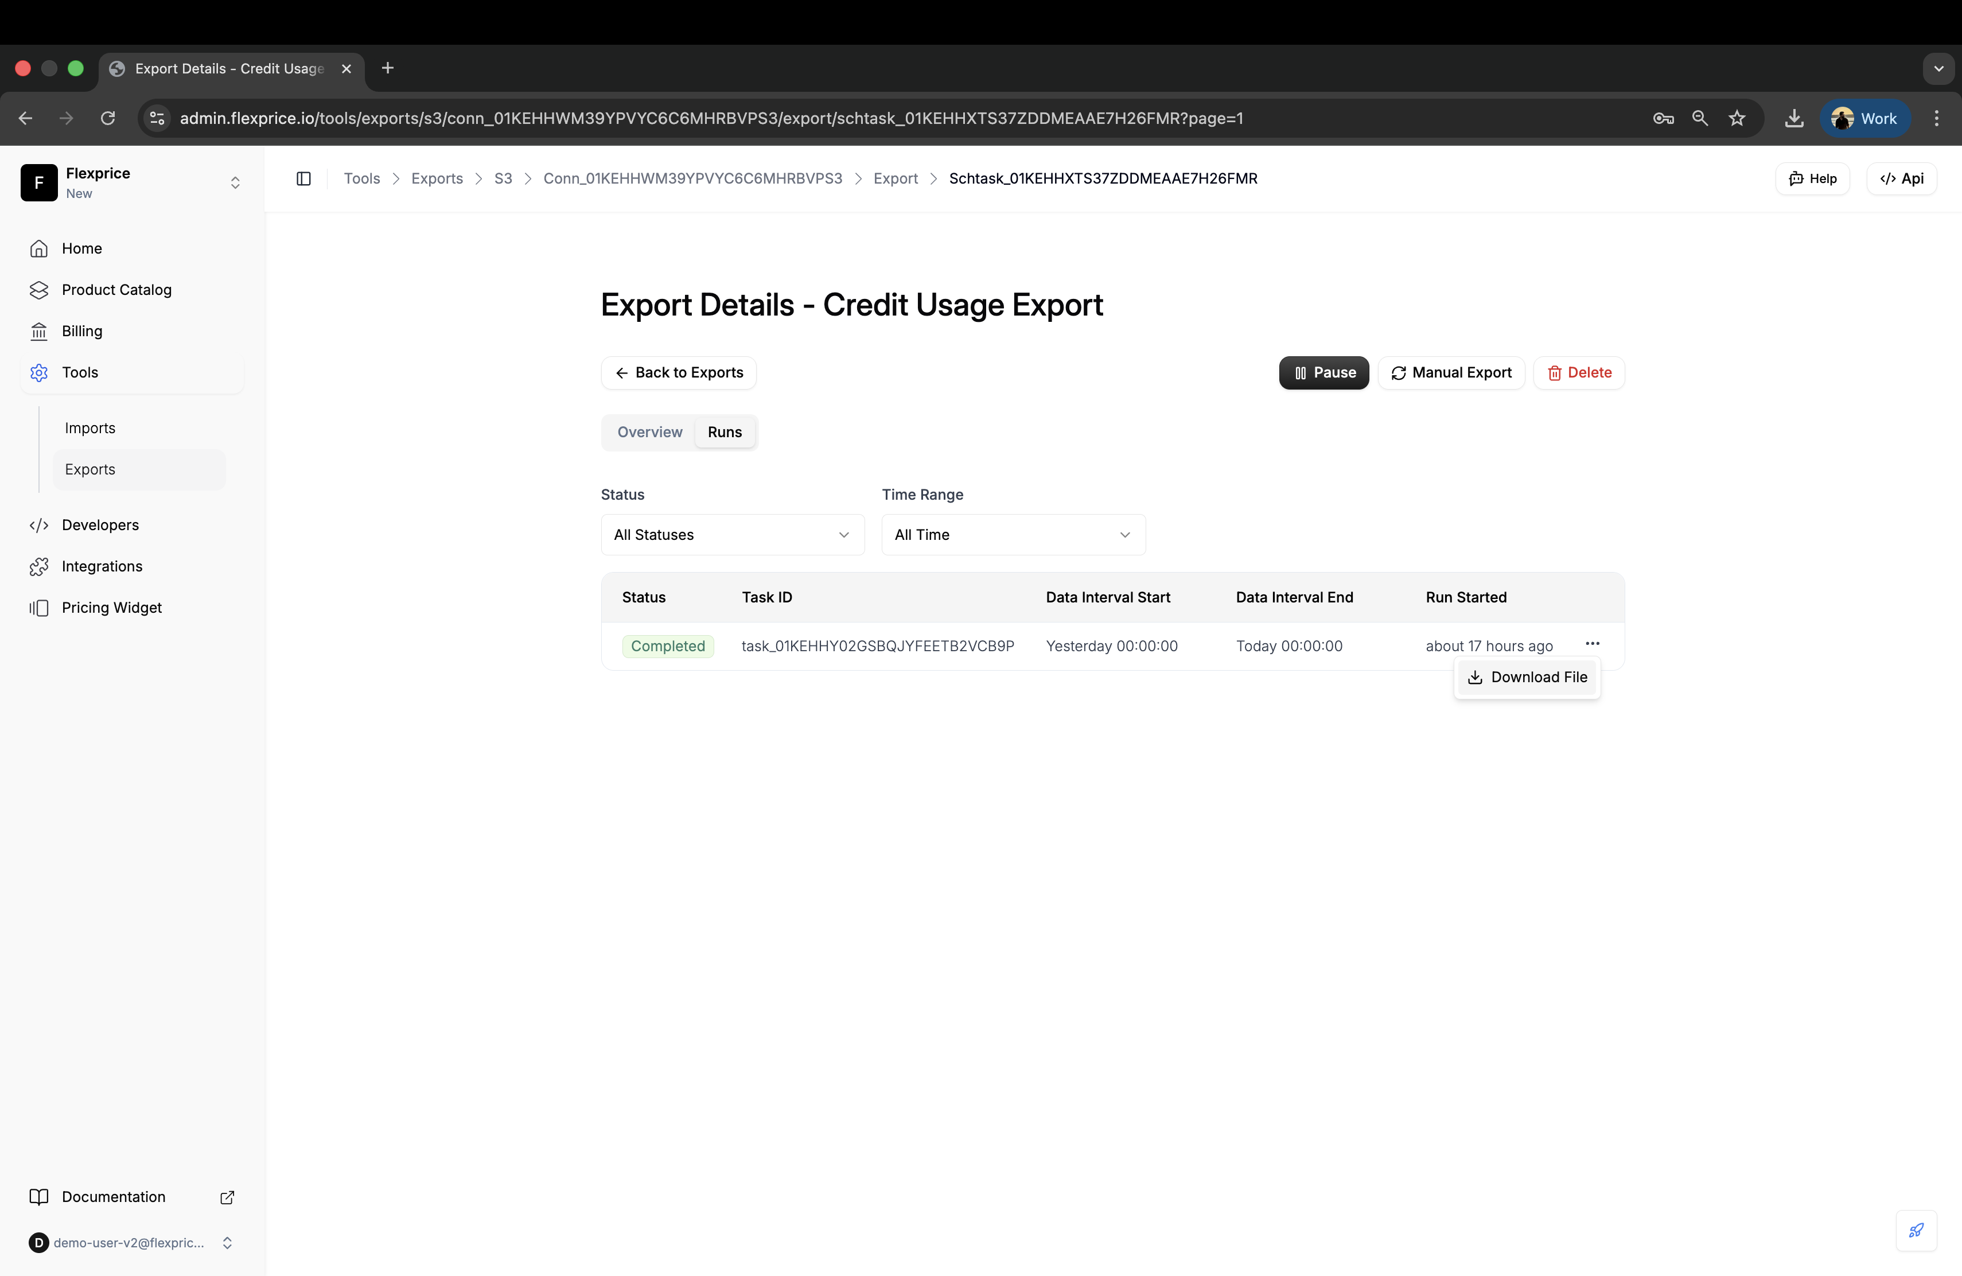Open the All Statuses dropdown

732,535
